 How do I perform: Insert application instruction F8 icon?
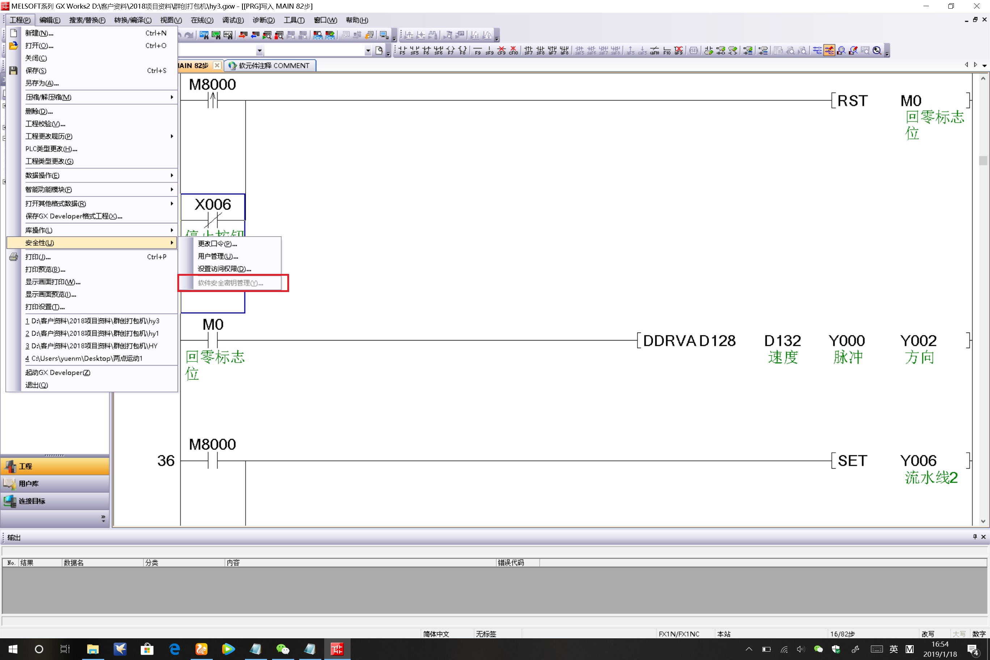[x=462, y=51]
